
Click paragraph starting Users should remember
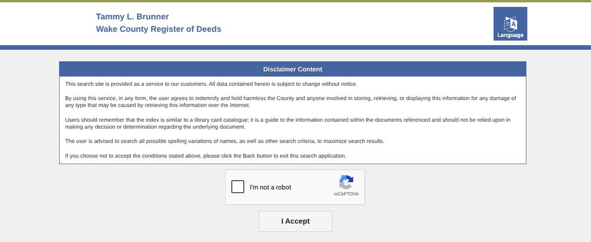(288, 123)
